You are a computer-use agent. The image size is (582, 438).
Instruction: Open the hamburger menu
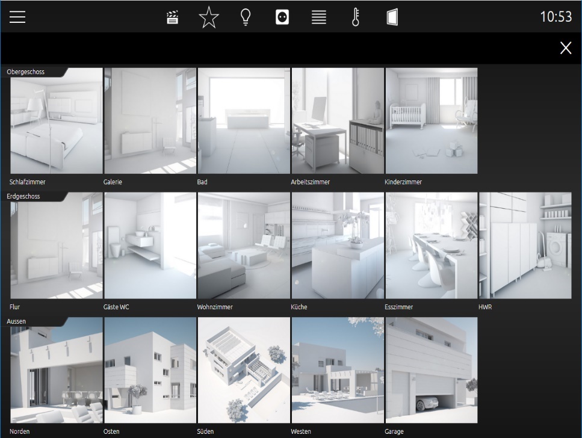pyautogui.click(x=17, y=17)
